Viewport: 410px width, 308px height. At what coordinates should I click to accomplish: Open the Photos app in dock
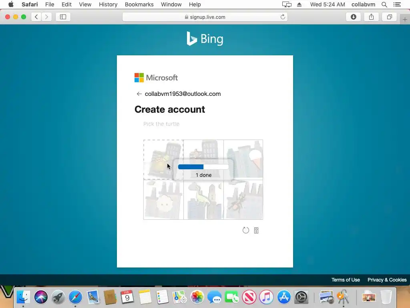coord(197,297)
